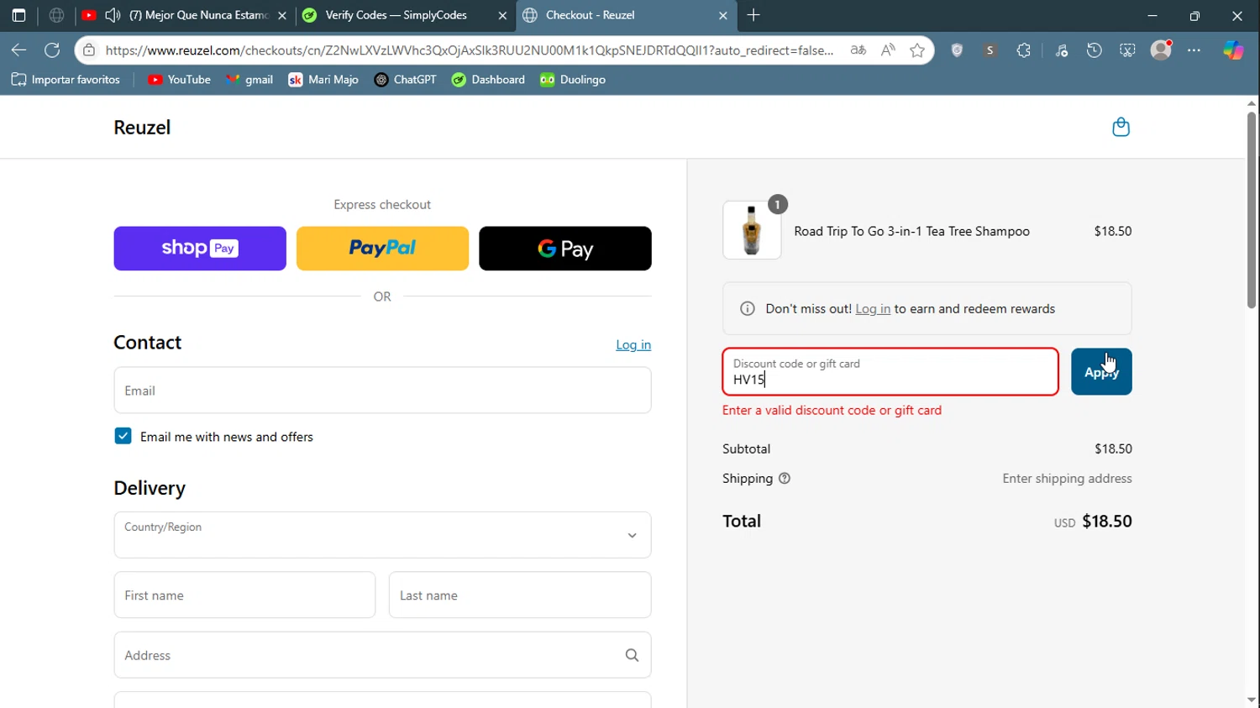The height and width of the screenshot is (708, 1260).
Task: Refresh the checkout page
Action: 52,50
